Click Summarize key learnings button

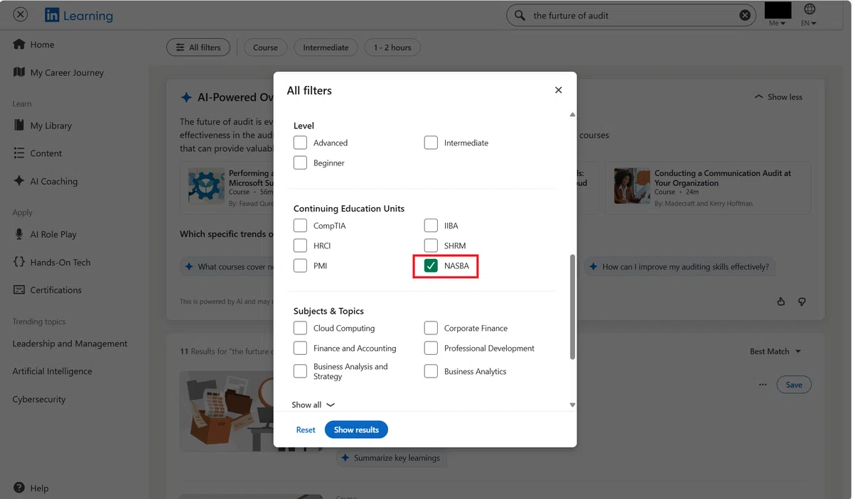(391, 458)
